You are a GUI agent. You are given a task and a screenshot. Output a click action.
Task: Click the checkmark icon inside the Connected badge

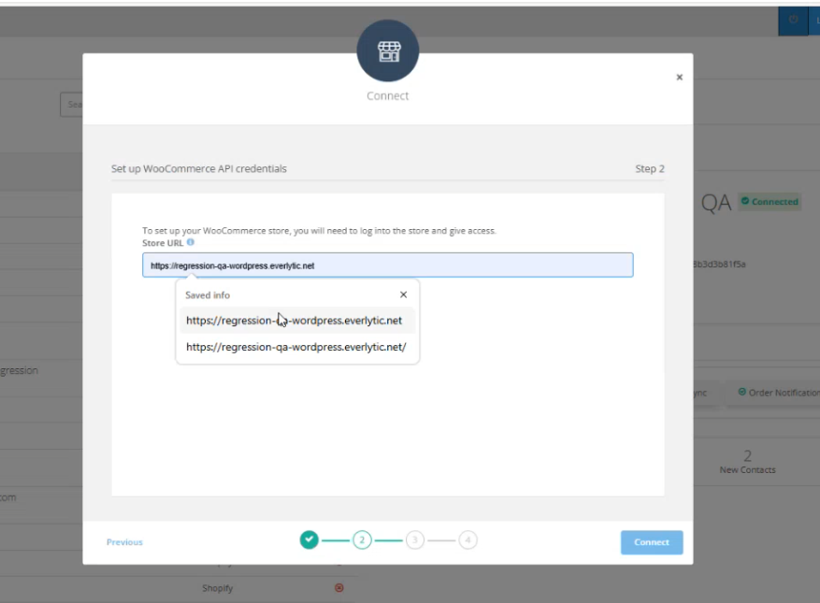(747, 202)
